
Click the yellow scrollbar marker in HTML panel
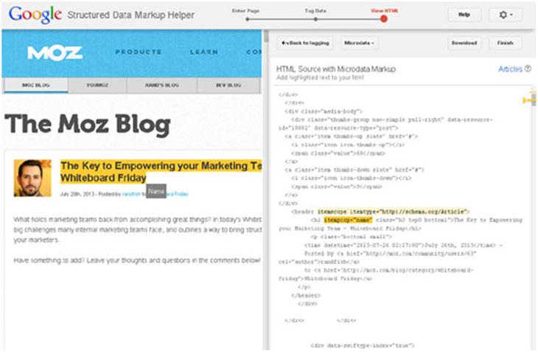[x=528, y=100]
